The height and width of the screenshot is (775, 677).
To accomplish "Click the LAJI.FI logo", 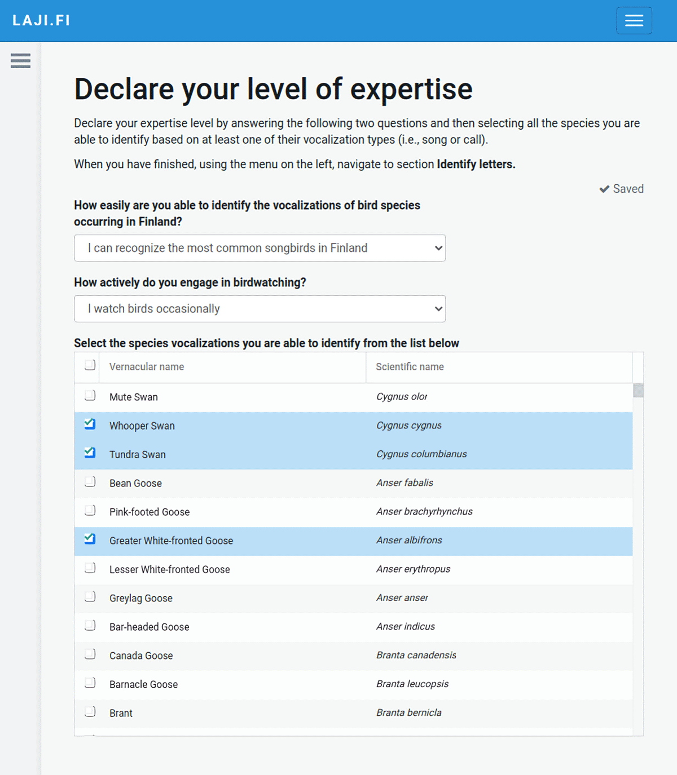I will coord(41,20).
